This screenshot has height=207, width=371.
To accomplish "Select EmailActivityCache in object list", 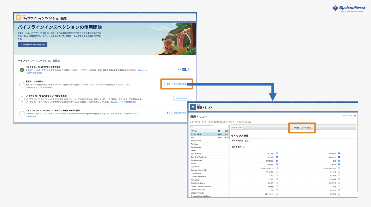I will [209, 183].
